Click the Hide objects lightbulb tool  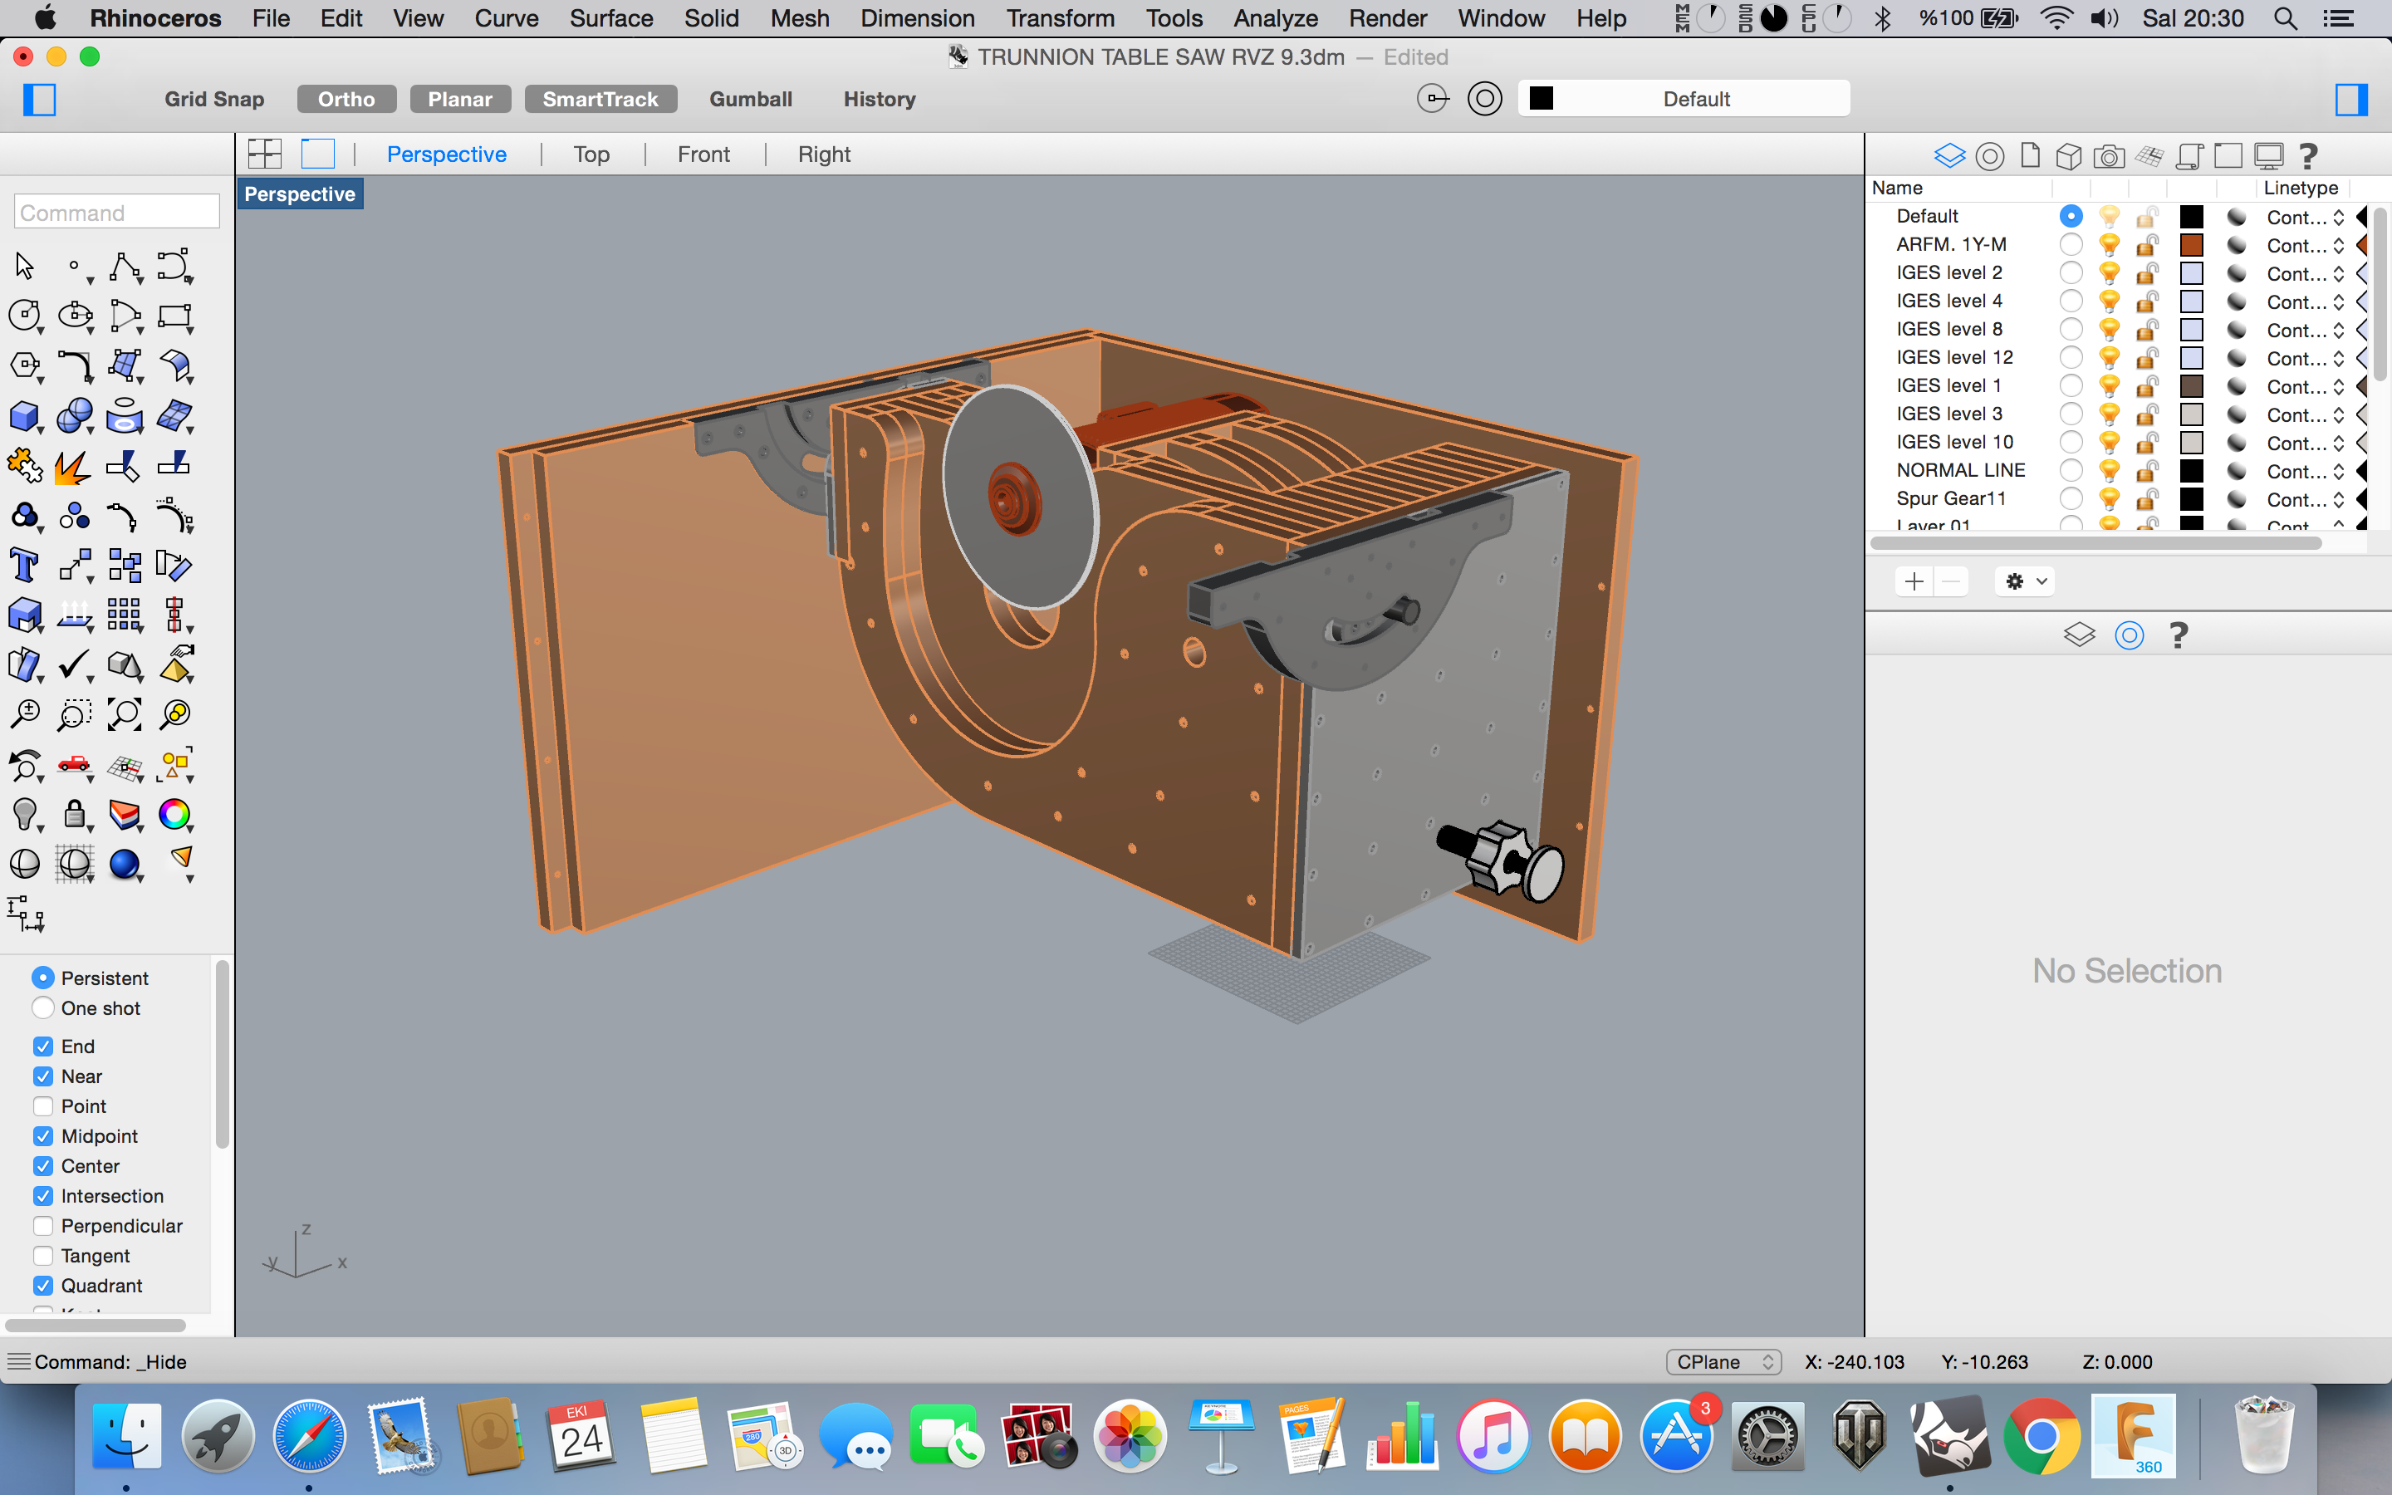pos(25,815)
